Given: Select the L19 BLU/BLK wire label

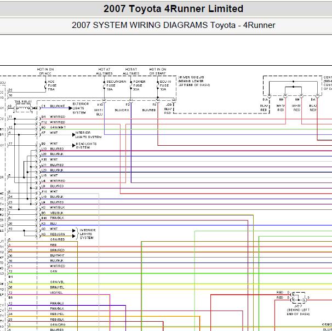Looking at the screenshot, I should coord(52,197).
